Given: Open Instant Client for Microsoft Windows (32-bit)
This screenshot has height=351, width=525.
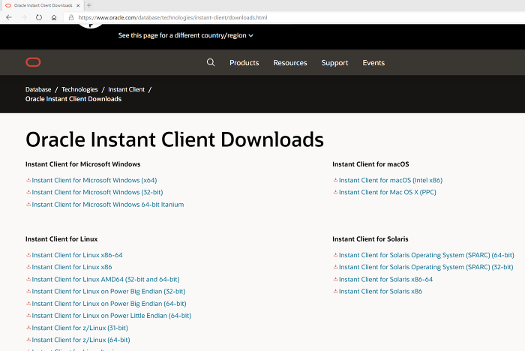Looking at the screenshot, I should (97, 192).
